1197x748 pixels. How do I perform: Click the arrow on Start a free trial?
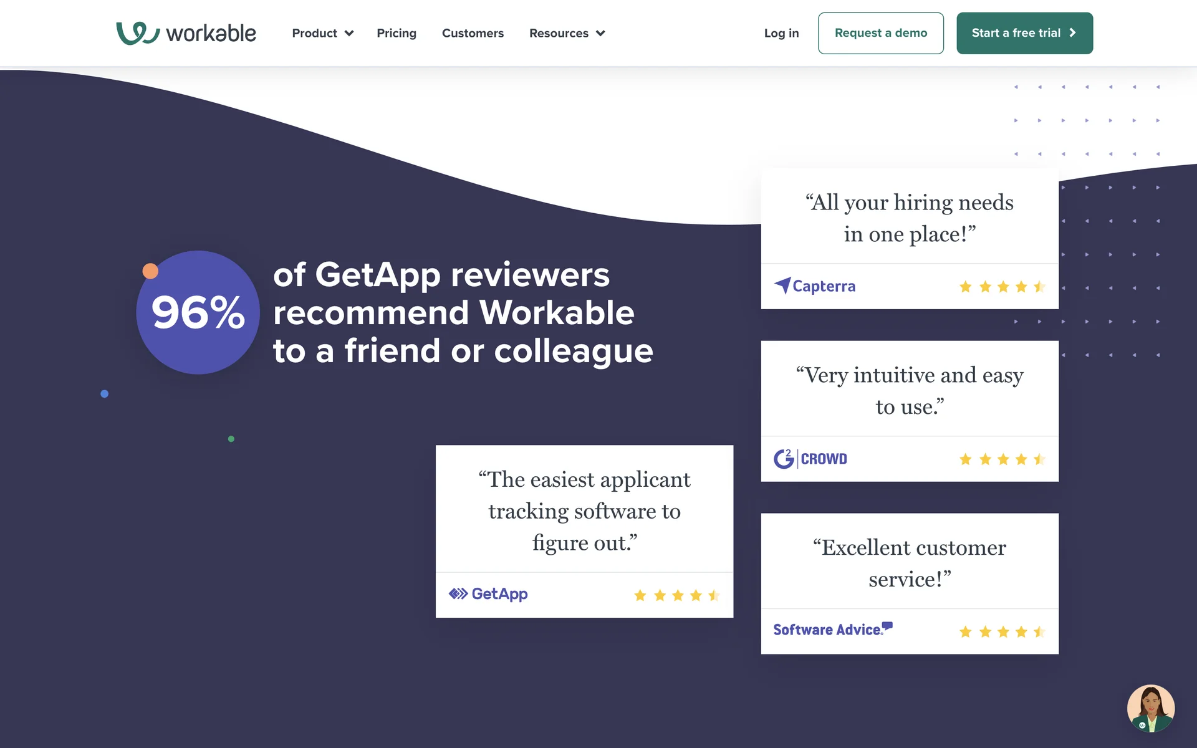coord(1073,33)
